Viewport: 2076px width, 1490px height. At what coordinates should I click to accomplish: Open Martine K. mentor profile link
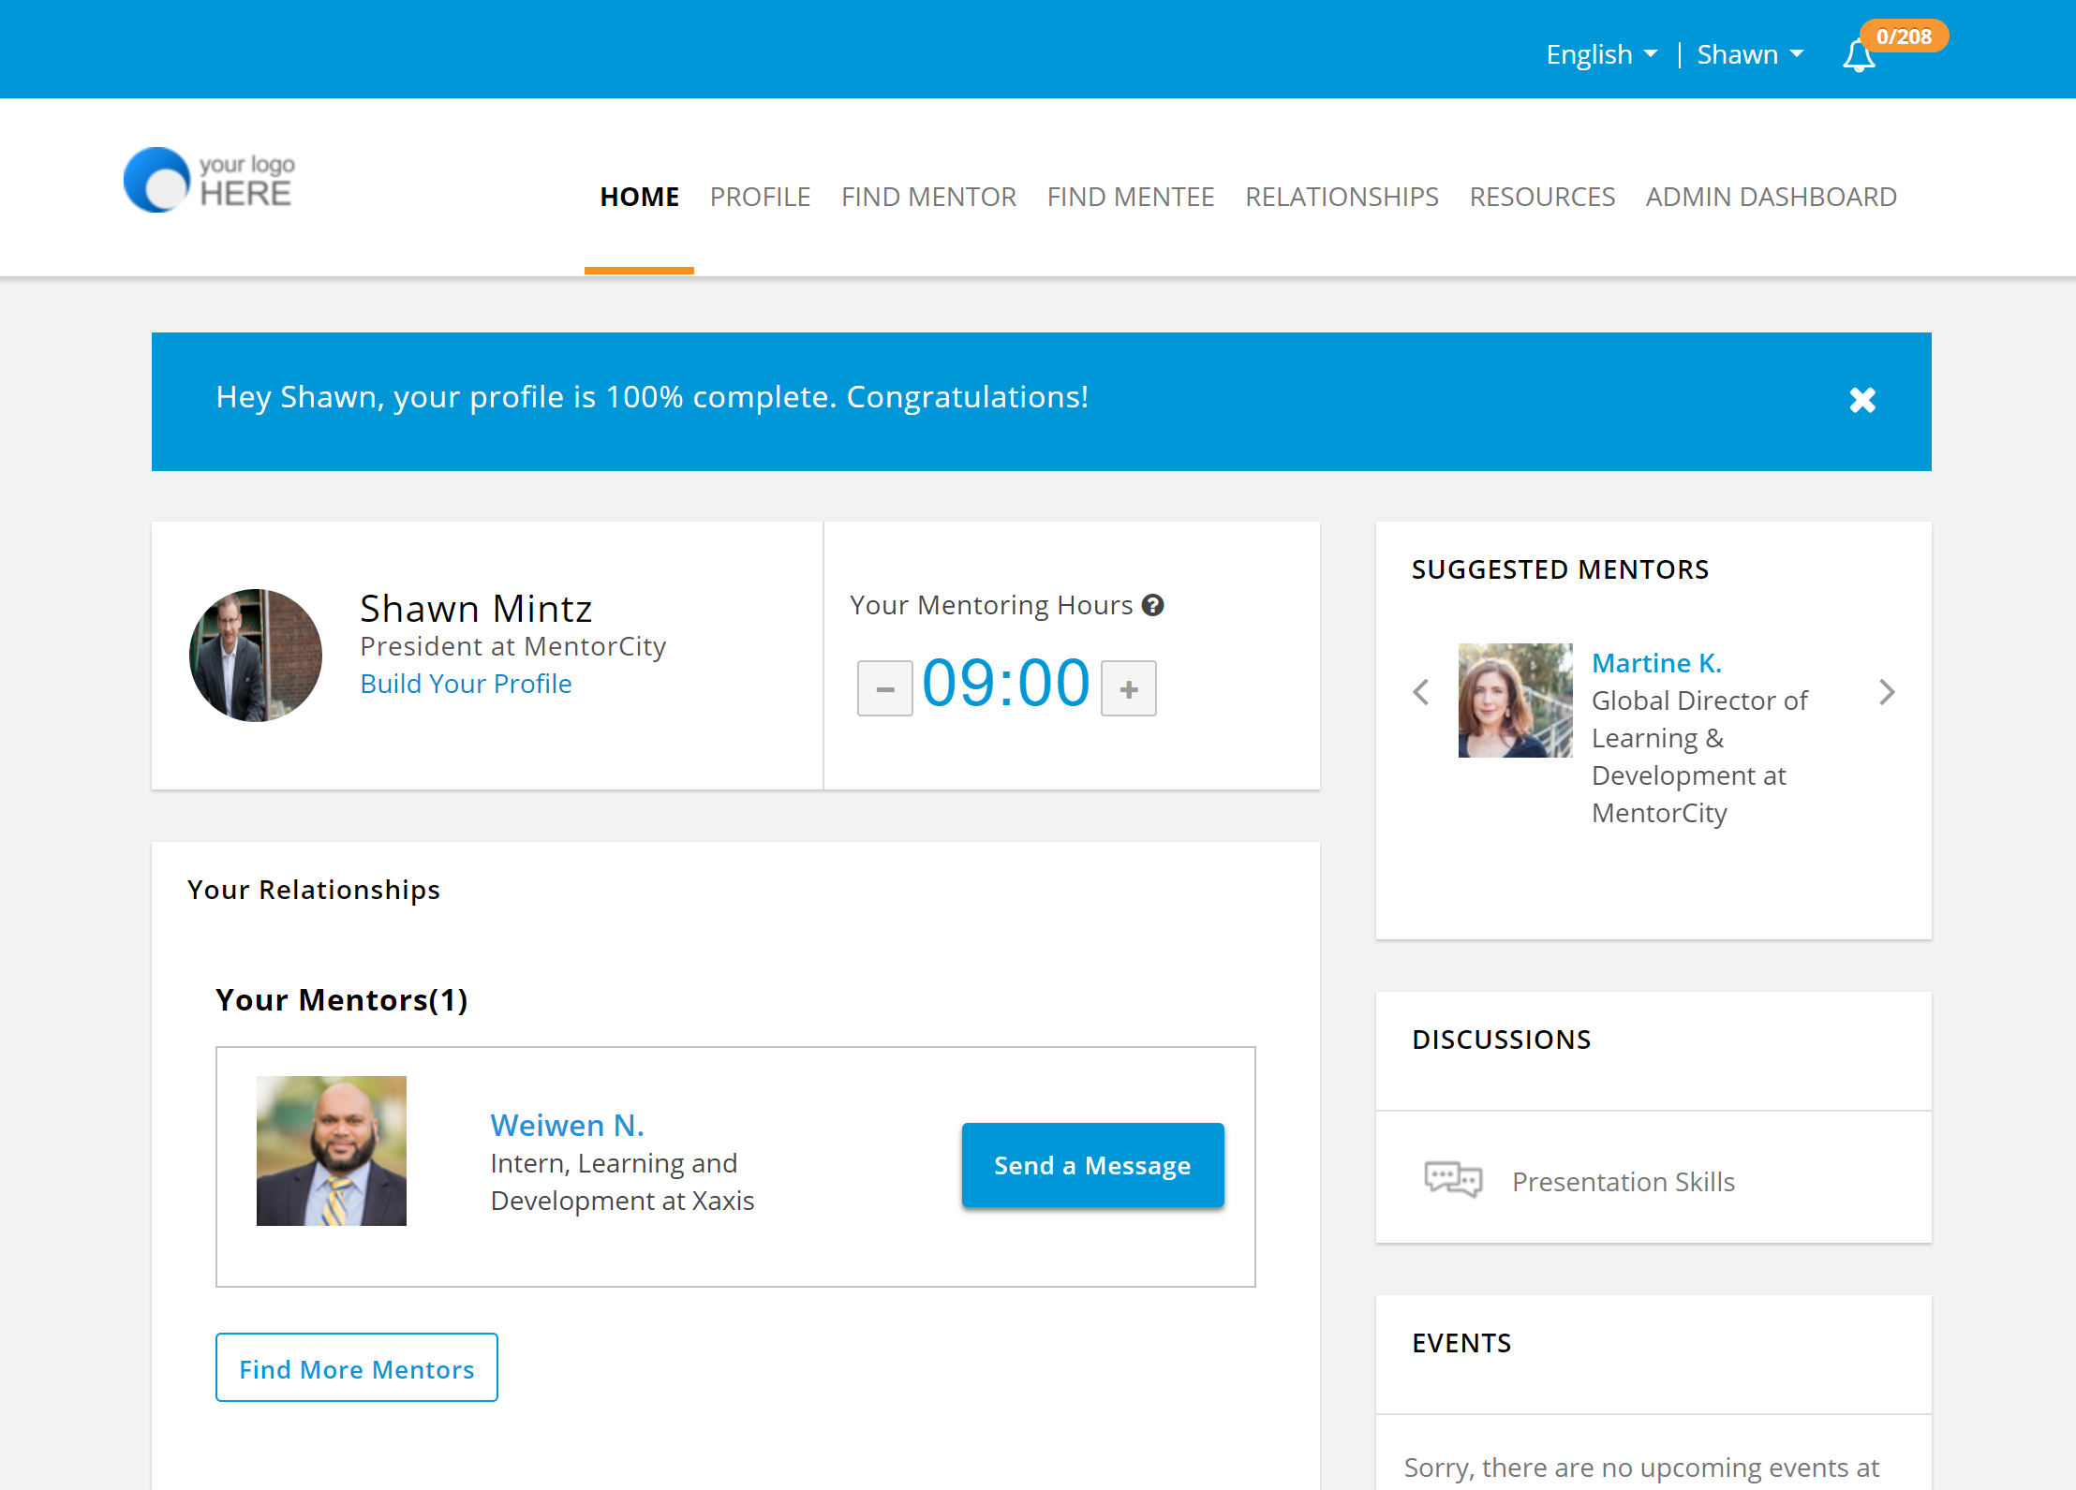coord(1656,663)
